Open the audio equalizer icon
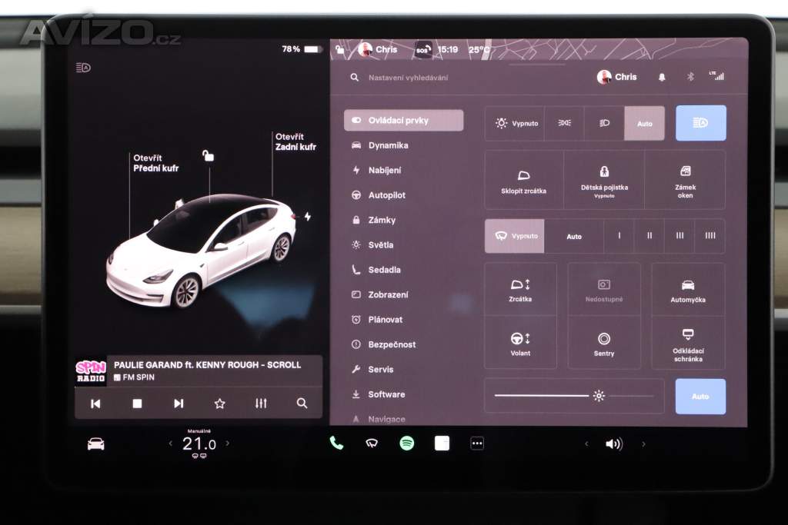 pos(261,404)
